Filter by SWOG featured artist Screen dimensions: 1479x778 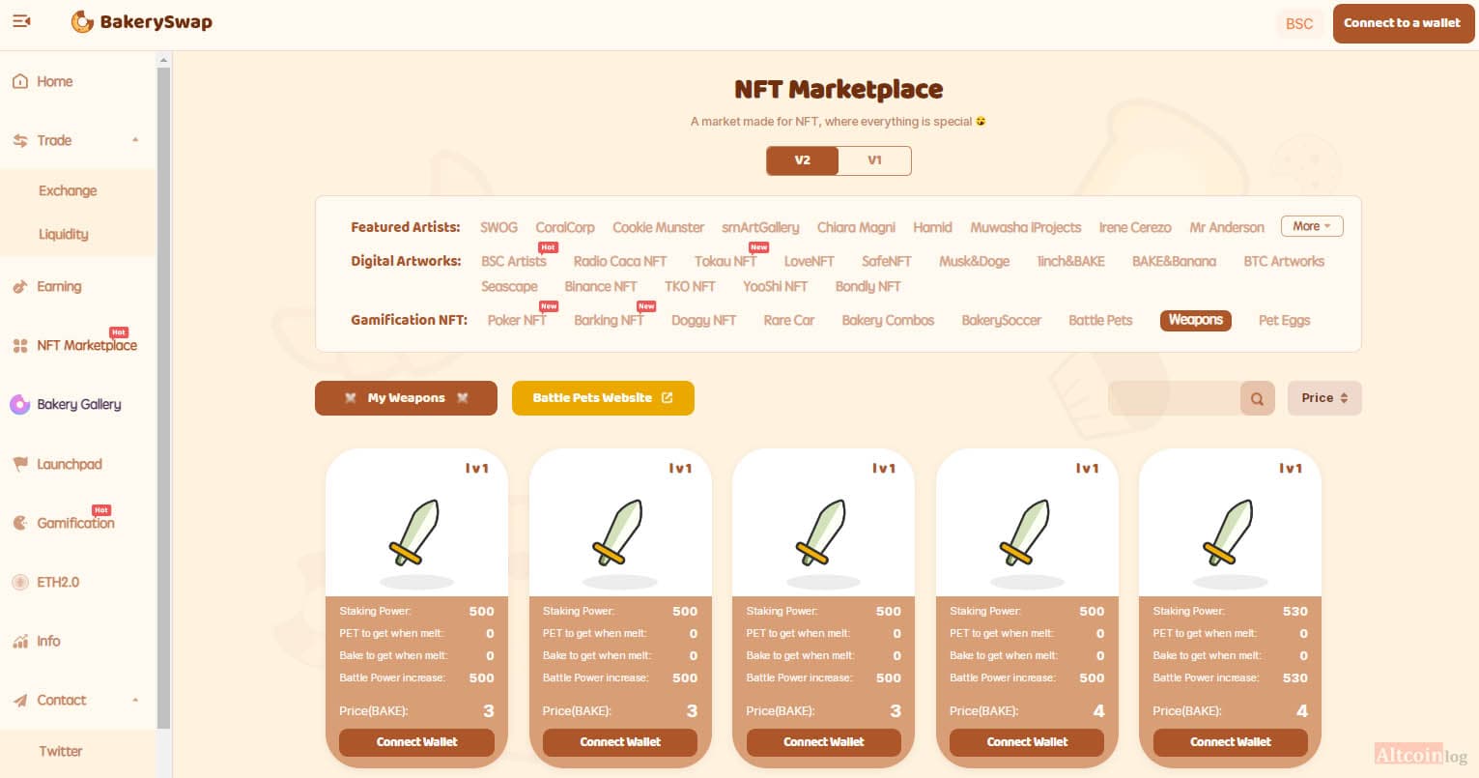498,227
